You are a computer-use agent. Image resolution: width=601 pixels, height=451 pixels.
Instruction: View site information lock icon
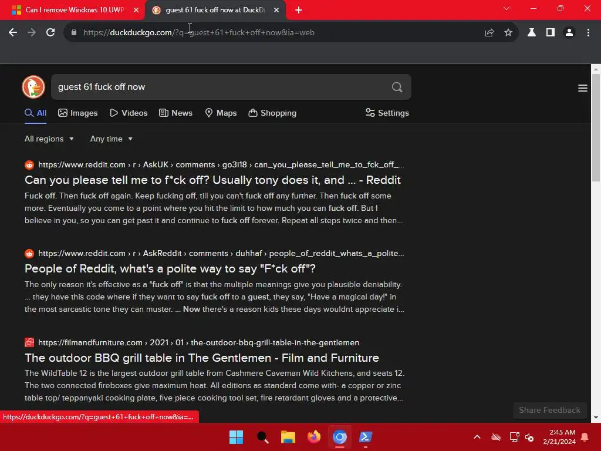click(x=74, y=33)
